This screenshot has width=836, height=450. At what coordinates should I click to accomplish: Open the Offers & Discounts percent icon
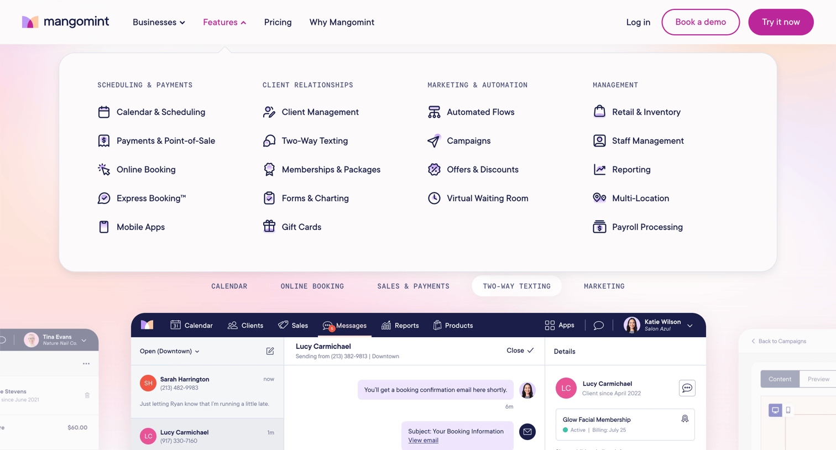pos(434,170)
